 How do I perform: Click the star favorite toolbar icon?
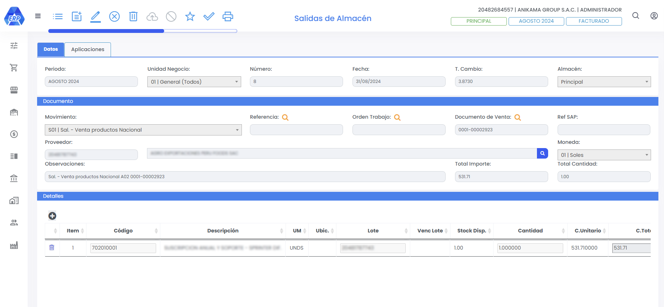coord(190,16)
